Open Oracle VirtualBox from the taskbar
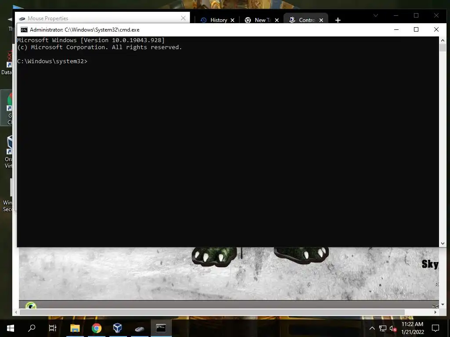This screenshot has height=337, width=450. coord(118,328)
